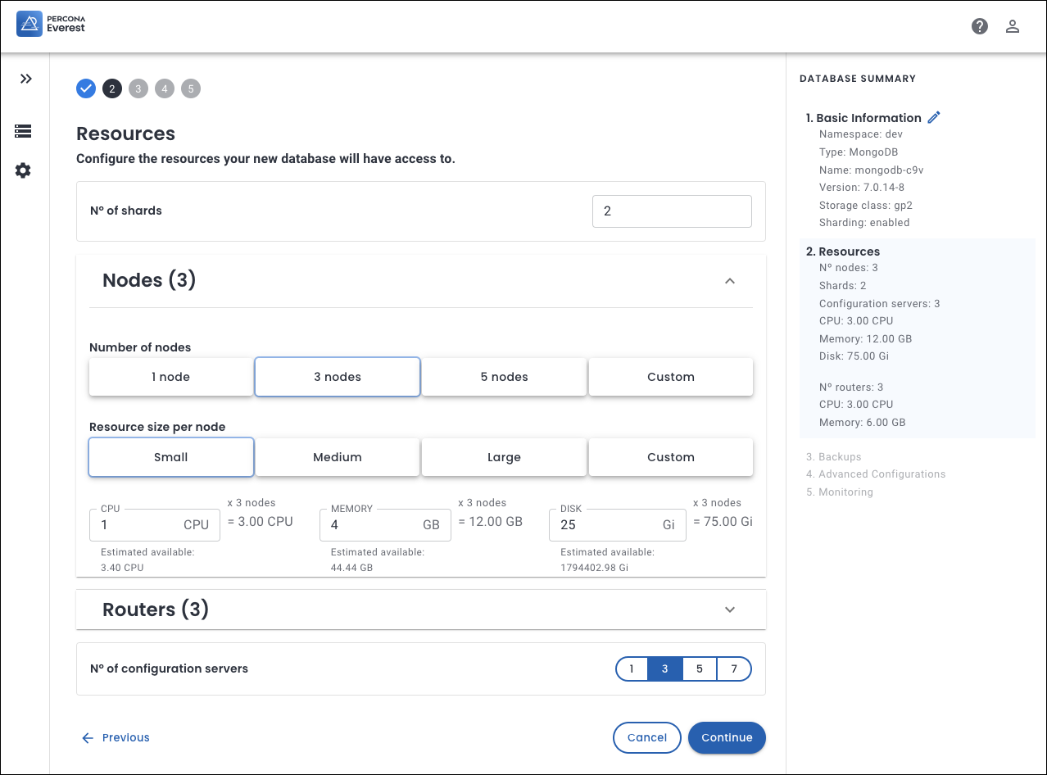Choose 7 configuration servers
Viewport: 1047px width, 775px height.
coord(734,668)
